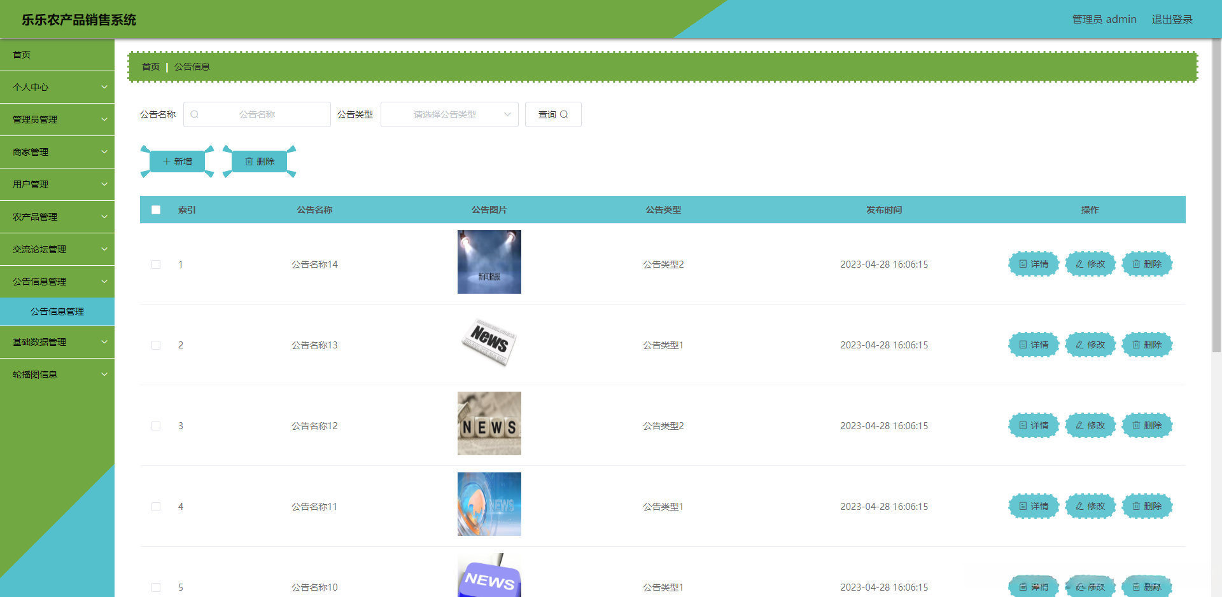
Task: Click the 公告名称 column header
Action: click(314, 210)
